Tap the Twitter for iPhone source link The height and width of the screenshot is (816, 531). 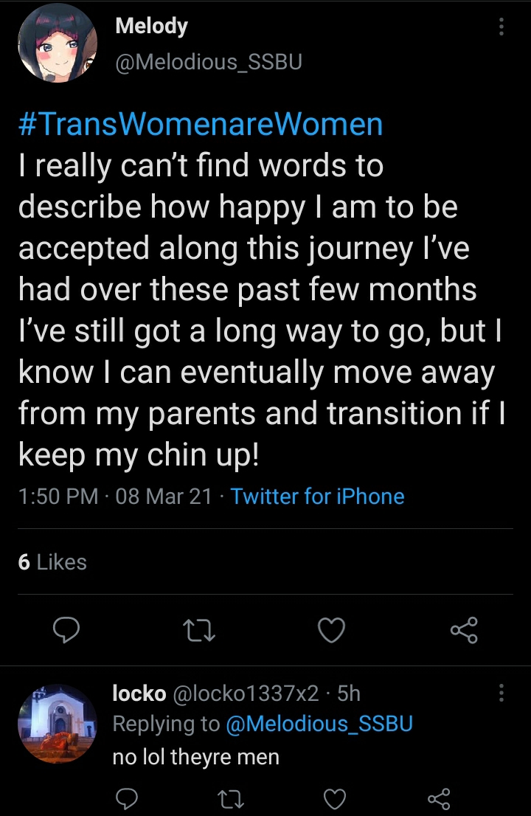pyautogui.click(x=317, y=496)
